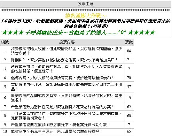This screenshot has height=136, width=172.
Task: Click vote count 71
Action: pos(129,60)
